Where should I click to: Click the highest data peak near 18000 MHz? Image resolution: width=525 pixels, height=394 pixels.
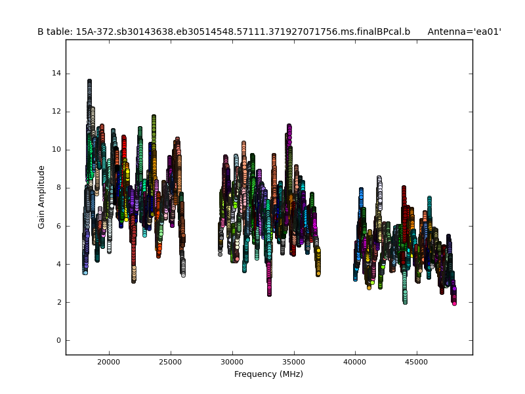coord(89,82)
